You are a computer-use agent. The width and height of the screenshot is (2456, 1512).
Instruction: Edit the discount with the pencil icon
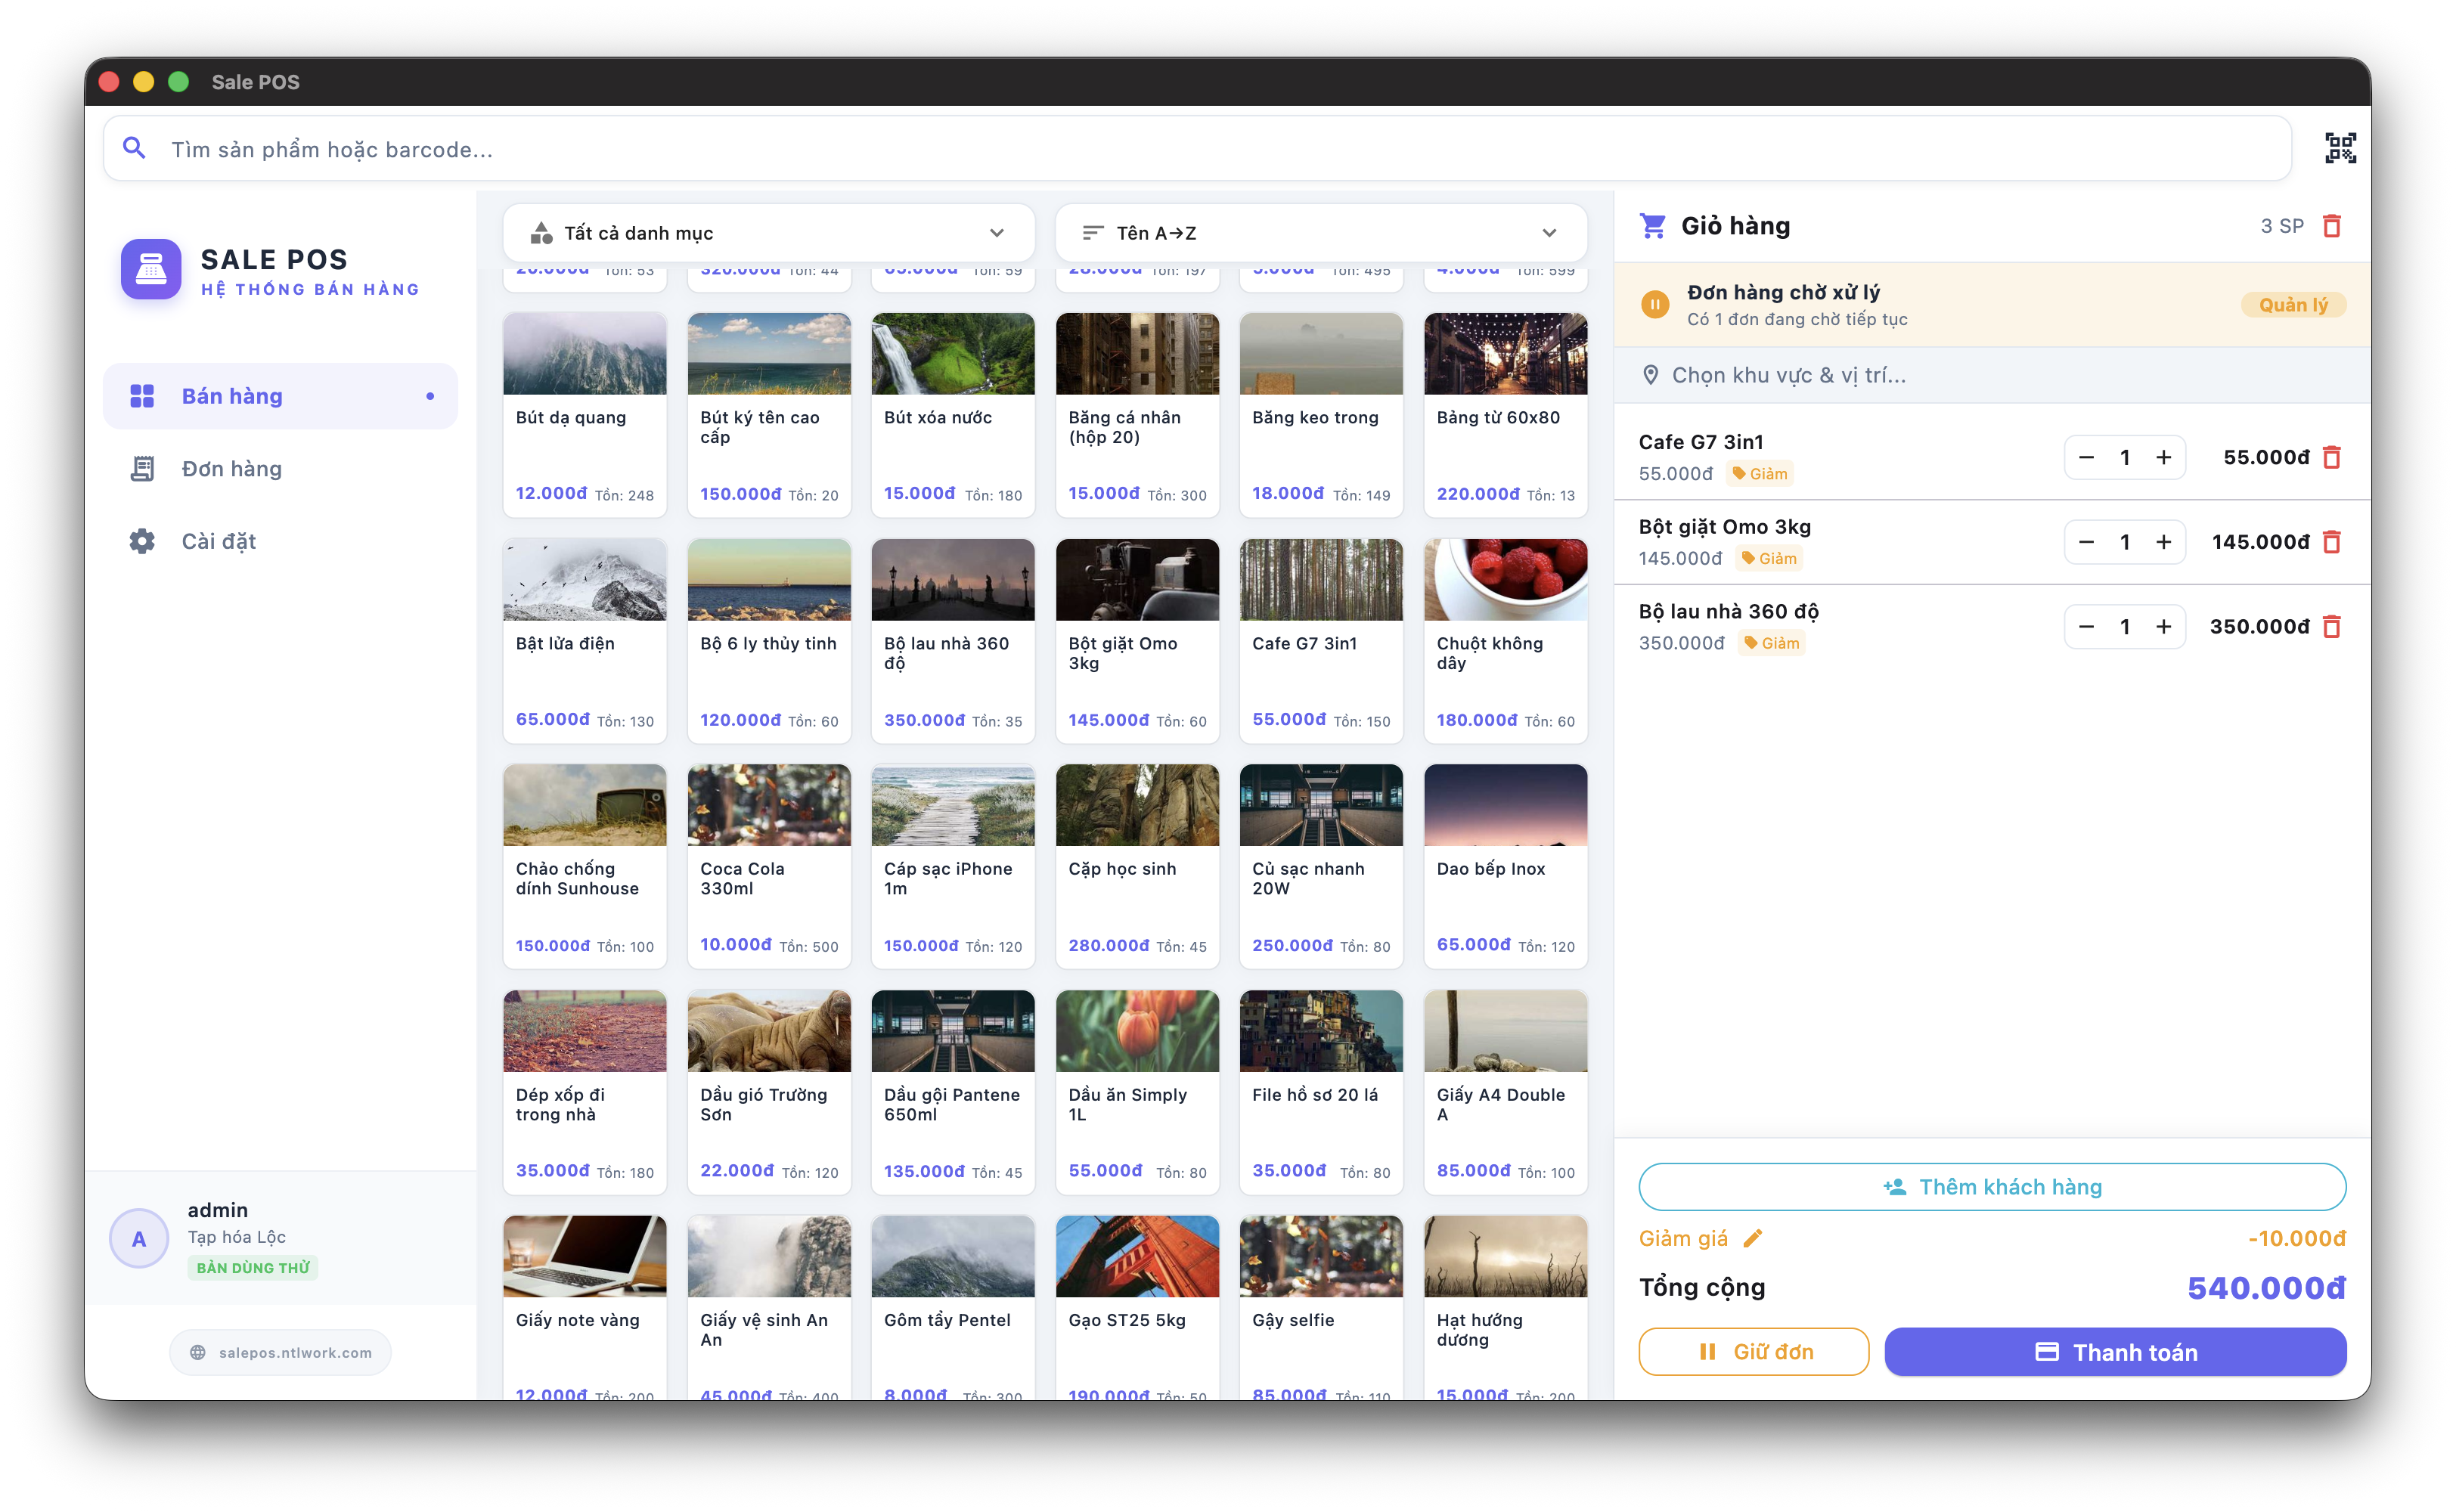coord(1752,1238)
